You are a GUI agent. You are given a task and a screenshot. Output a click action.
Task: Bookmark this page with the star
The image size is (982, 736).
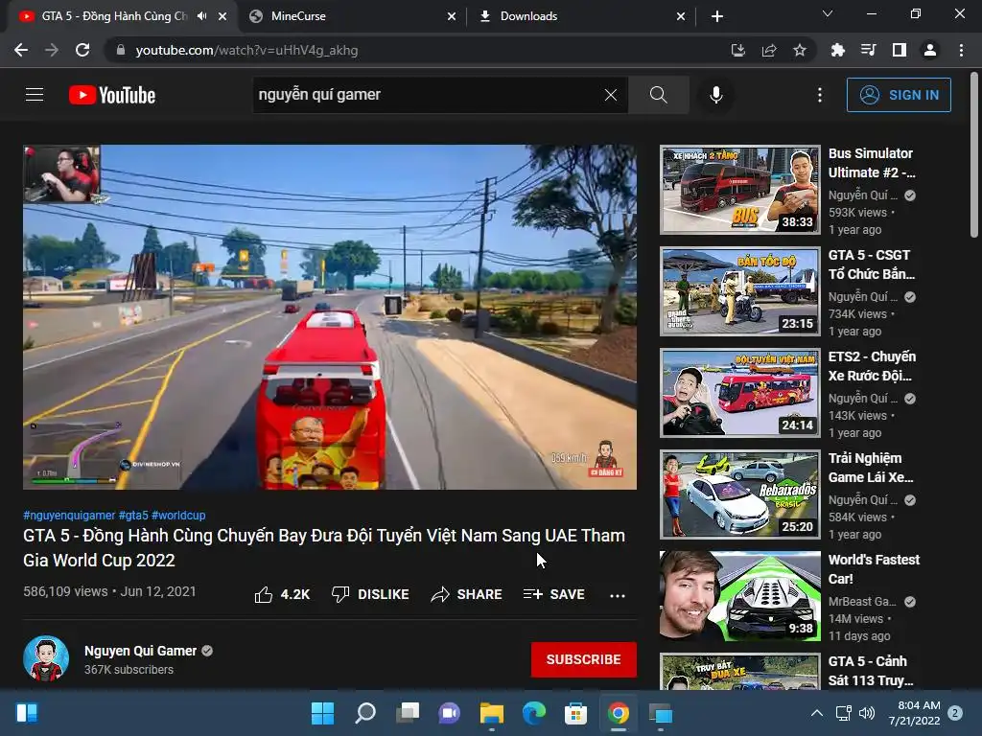pyautogui.click(x=800, y=50)
